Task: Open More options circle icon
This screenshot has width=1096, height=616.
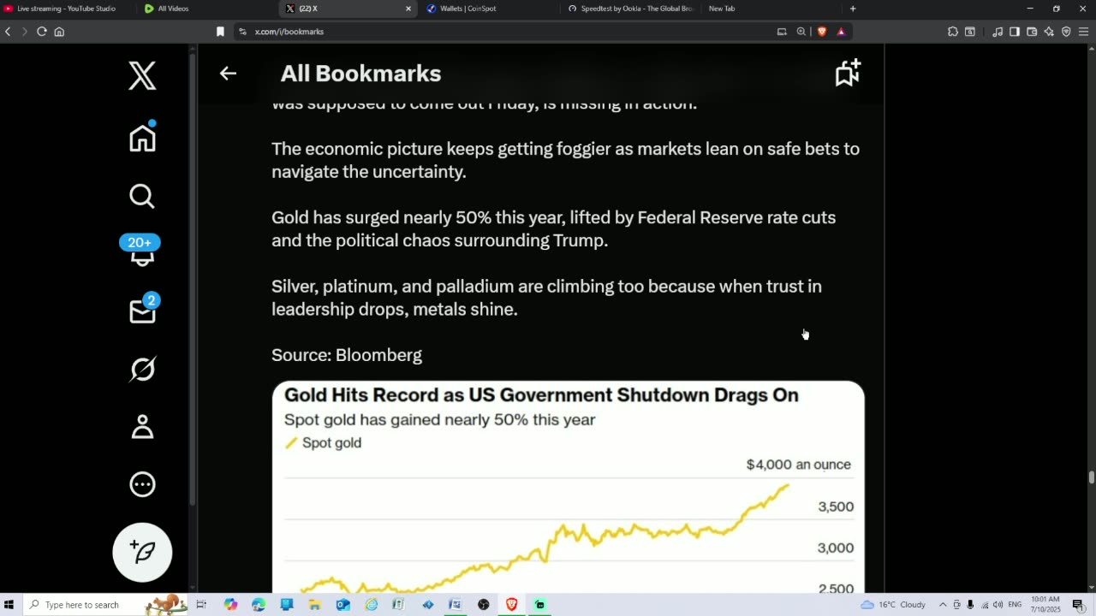Action: [x=142, y=484]
